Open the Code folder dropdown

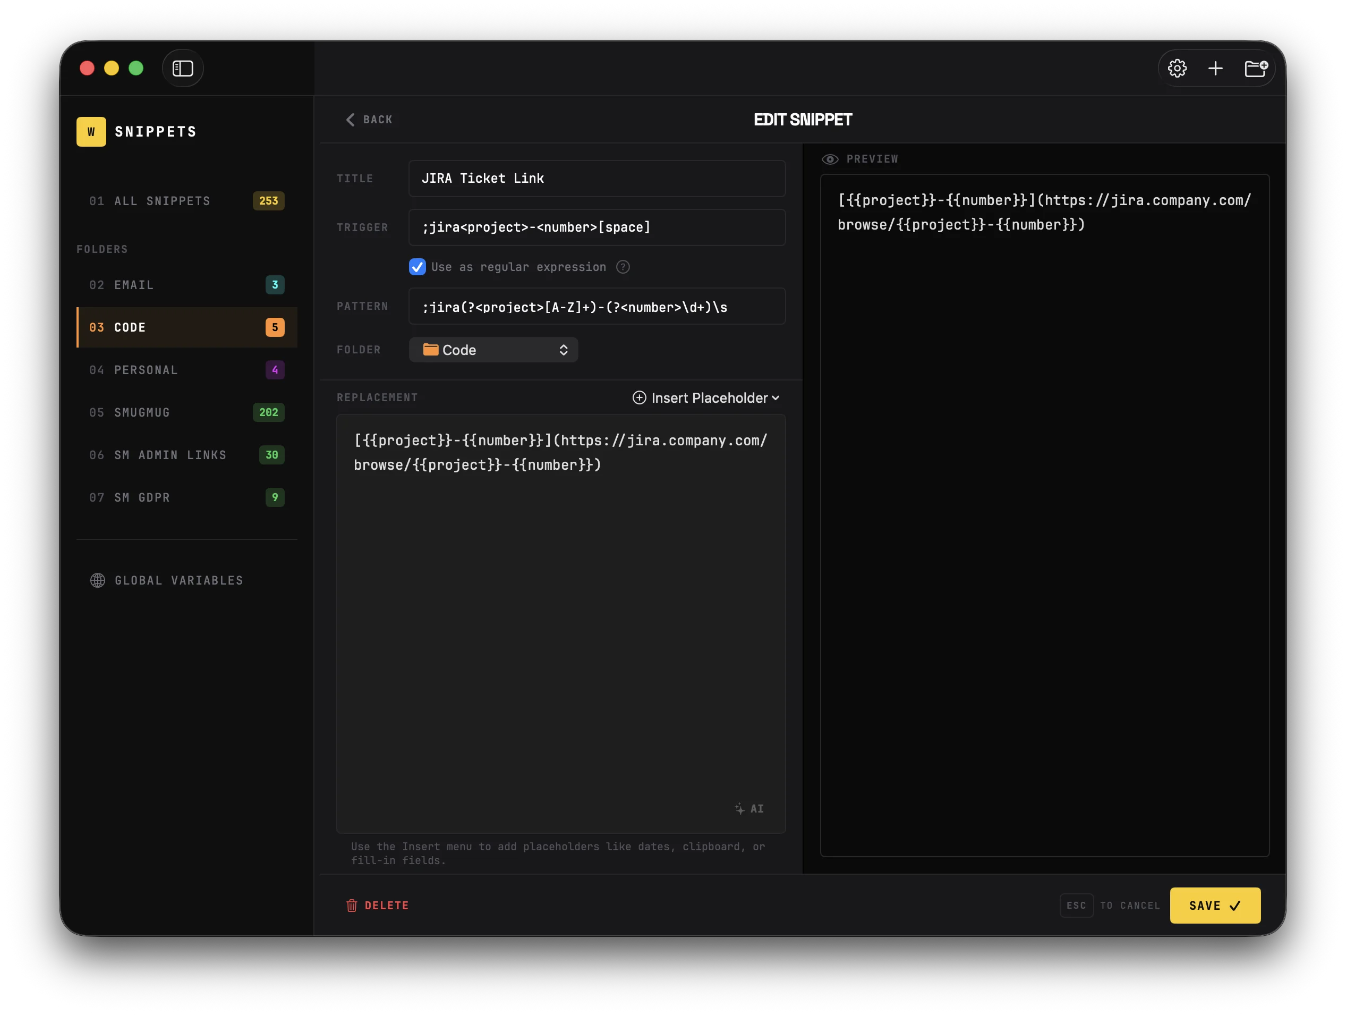click(493, 350)
